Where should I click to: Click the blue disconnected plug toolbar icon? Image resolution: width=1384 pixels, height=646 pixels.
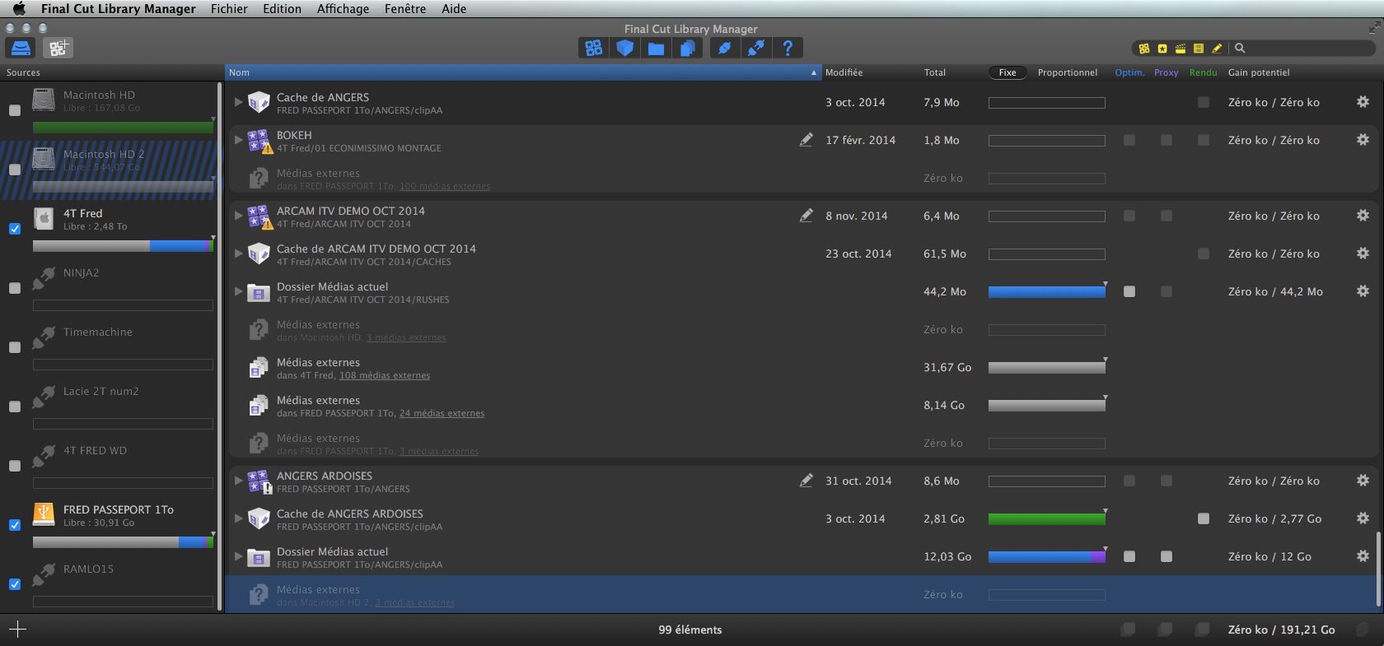tap(755, 48)
